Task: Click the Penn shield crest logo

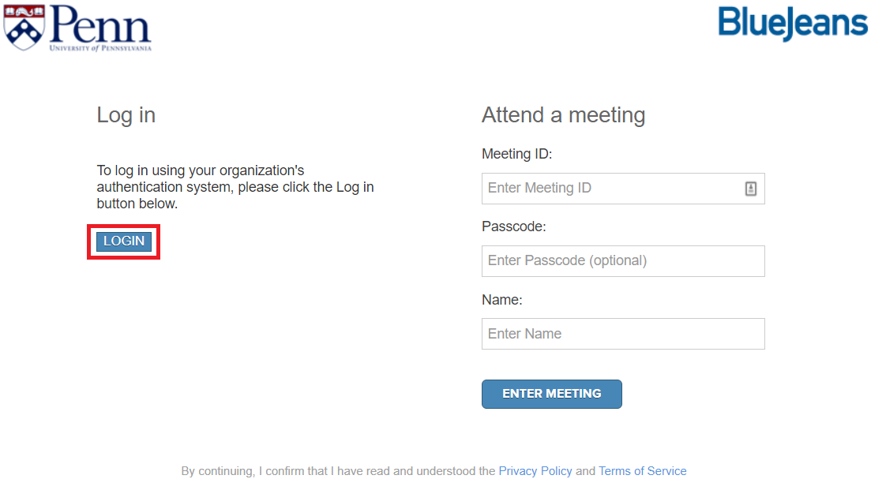Action: (21, 26)
